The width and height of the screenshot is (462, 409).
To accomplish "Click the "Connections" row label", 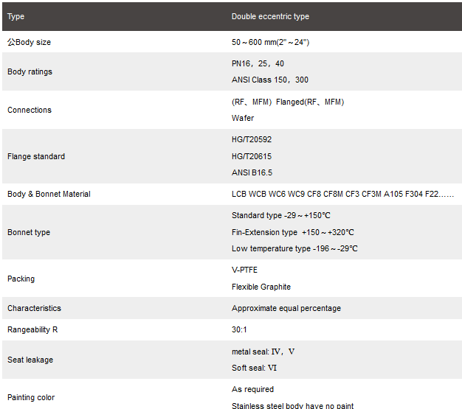I will point(30,110).
